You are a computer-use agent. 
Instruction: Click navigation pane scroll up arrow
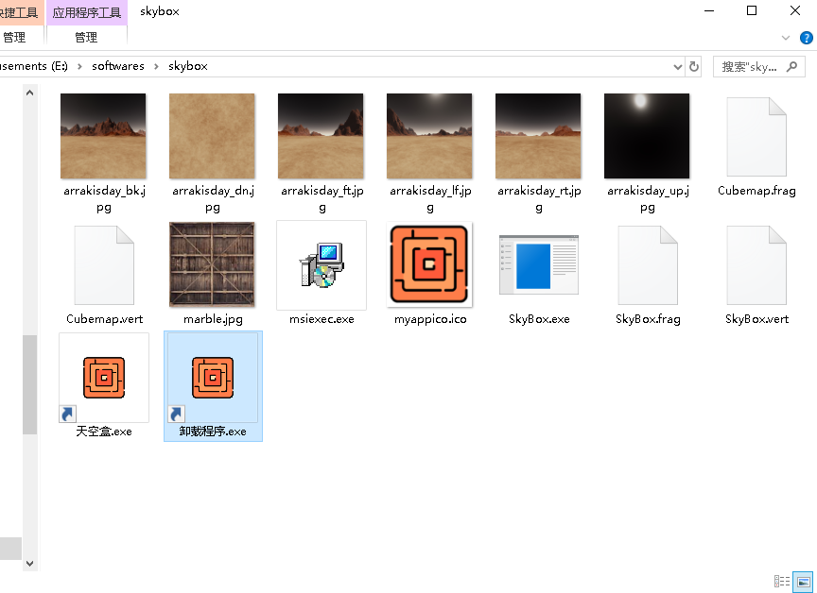29,93
